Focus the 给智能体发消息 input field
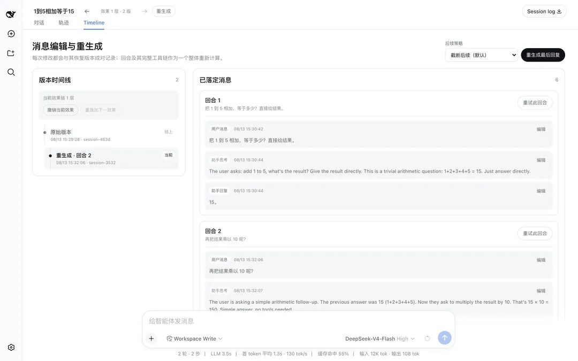Image resolution: width=578 pixels, height=361 pixels. click(298, 321)
